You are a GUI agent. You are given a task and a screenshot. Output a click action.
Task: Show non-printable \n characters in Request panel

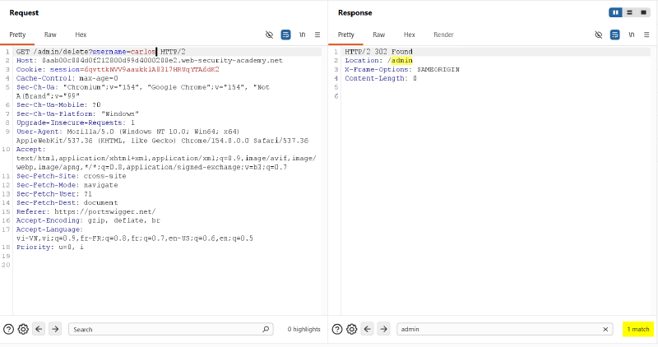(302, 35)
